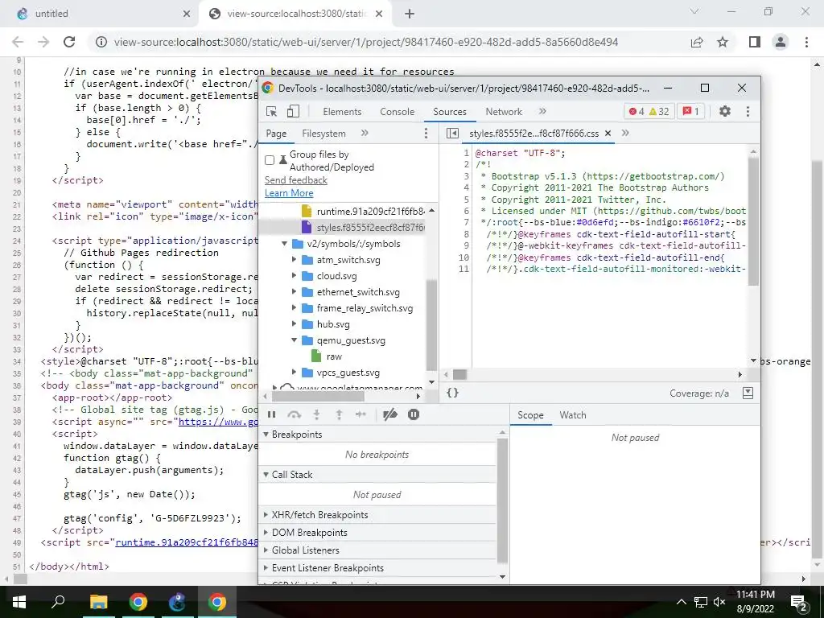Switch to the Watch tab
The width and height of the screenshot is (824, 618).
(573, 415)
